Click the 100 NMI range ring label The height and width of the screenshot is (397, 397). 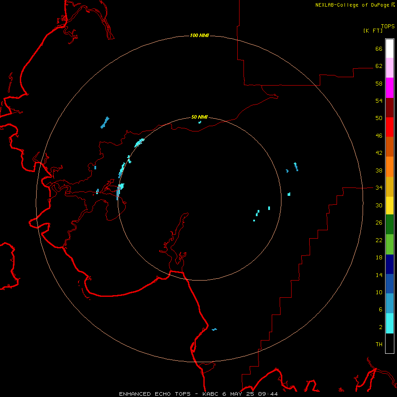[199, 35]
